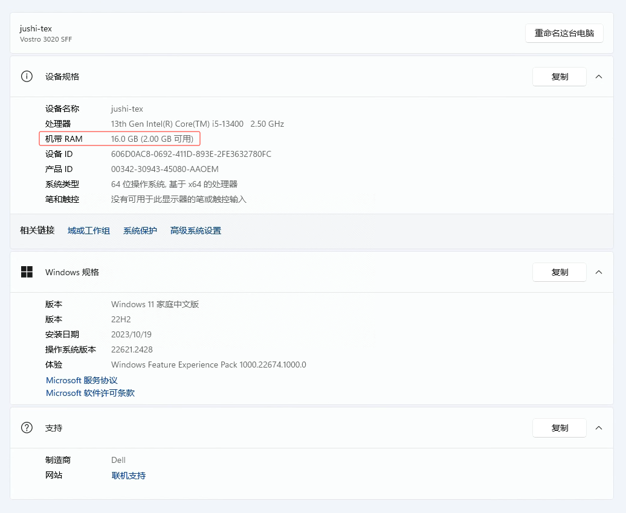
Task: Click the Windows 规格 section heading
Action: click(x=73, y=272)
